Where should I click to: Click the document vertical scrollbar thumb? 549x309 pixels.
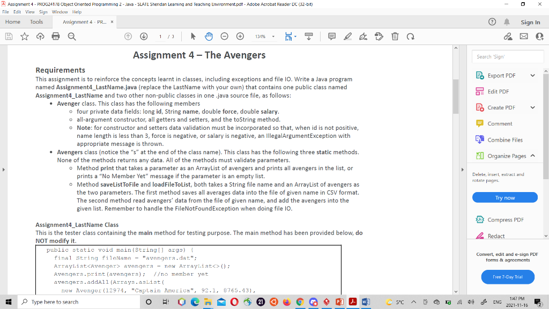[x=456, y=97]
